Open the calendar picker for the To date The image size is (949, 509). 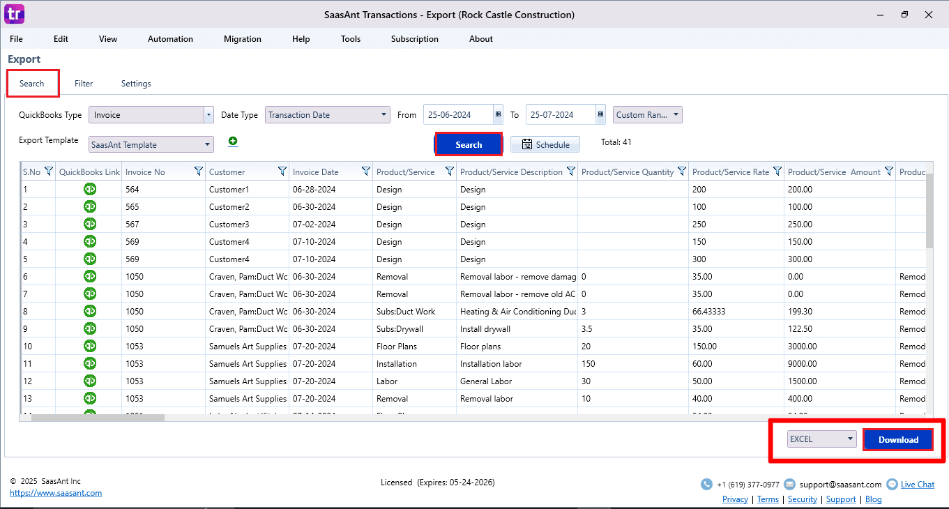[599, 114]
